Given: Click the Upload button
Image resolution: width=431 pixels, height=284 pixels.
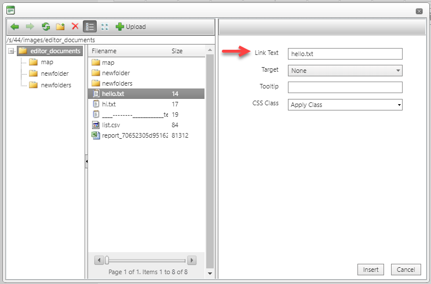Looking at the screenshot, I should pyautogui.click(x=131, y=27).
